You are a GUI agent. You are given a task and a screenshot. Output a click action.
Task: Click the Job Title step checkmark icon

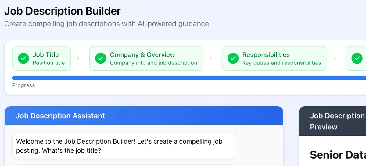pyautogui.click(x=23, y=58)
